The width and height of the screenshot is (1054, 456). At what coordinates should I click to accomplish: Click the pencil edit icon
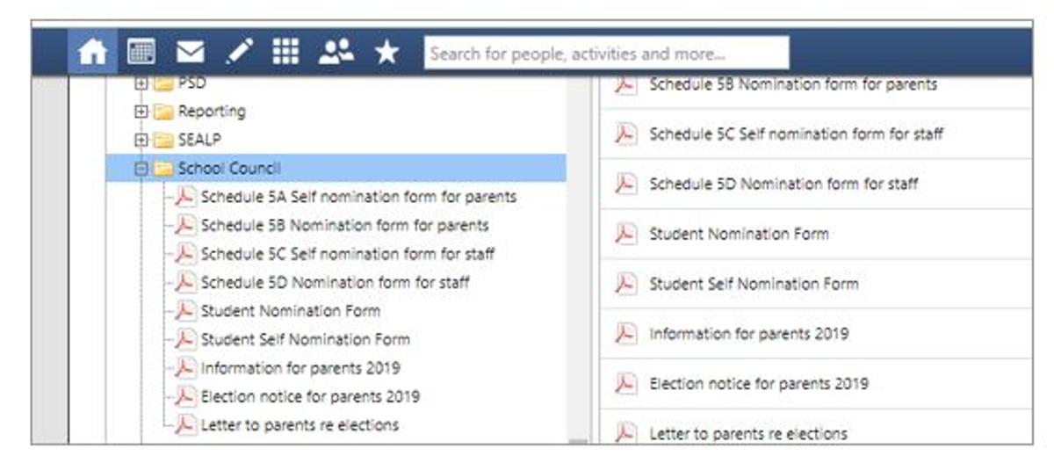coord(238,53)
